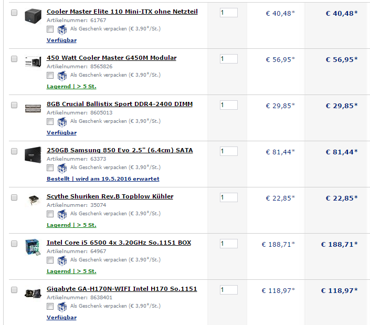Select the Intel Core i5 6500 row checkbox
Viewport: 370px width, 325px height.
pos(14,244)
